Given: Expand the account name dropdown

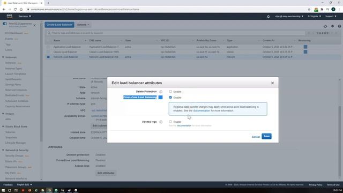Looking at the screenshot, I should [x=289, y=16].
